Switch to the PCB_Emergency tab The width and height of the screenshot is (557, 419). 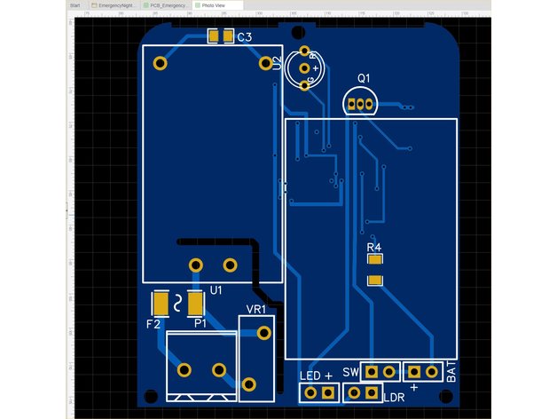(x=167, y=5)
